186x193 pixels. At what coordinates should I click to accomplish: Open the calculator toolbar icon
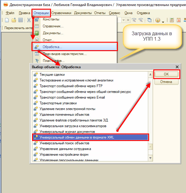(172, 20)
